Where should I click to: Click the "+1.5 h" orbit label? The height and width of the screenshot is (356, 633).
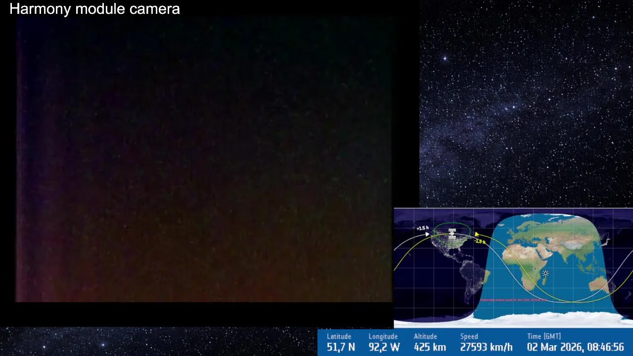point(422,228)
